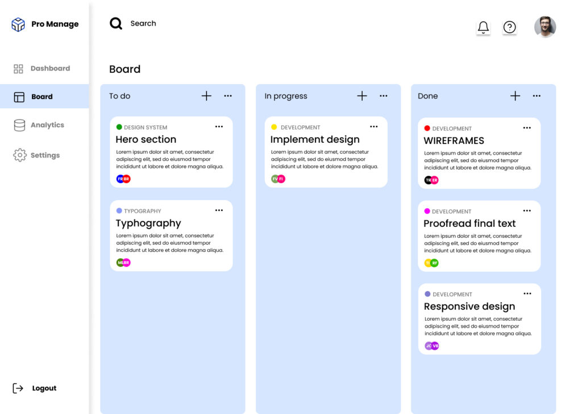Click the red tag dot on WIREFRAMES card
Screen dimensions: 582x414
click(x=427, y=129)
